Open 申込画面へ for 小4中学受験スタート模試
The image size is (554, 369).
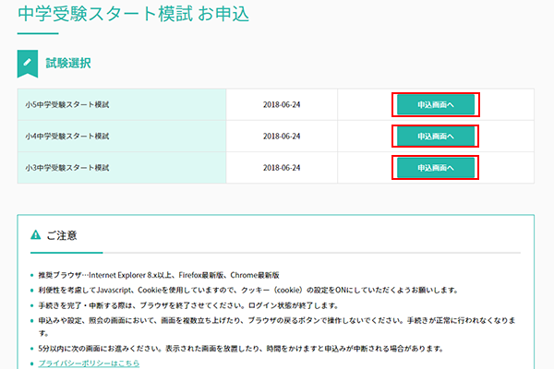click(x=436, y=137)
